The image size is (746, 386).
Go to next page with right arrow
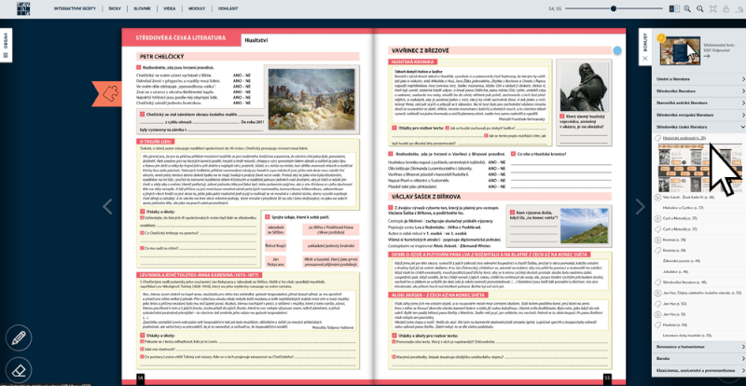[x=641, y=207]
